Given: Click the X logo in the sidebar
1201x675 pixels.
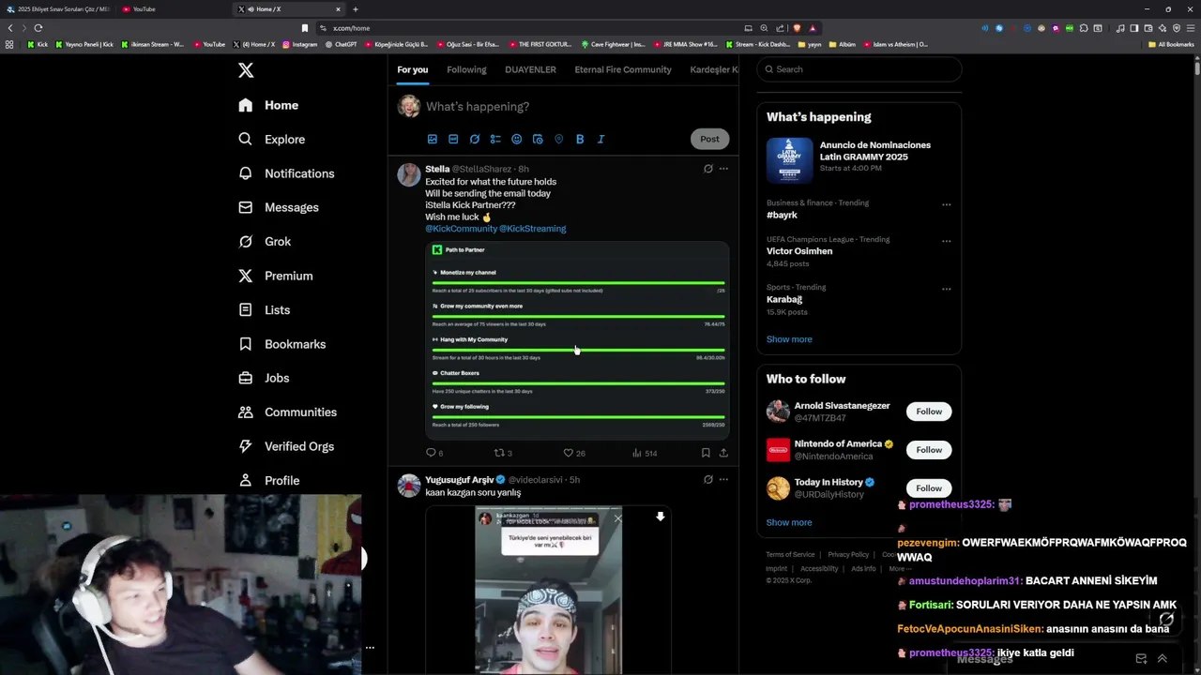Looking at the screenshot, I should [x=246, y=70].
